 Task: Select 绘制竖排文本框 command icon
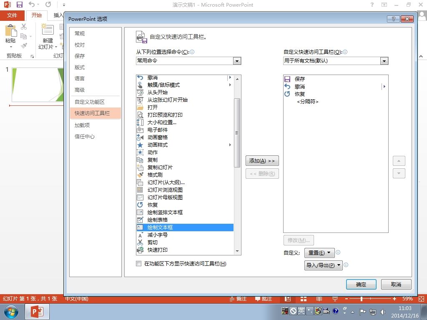[140, 212]
